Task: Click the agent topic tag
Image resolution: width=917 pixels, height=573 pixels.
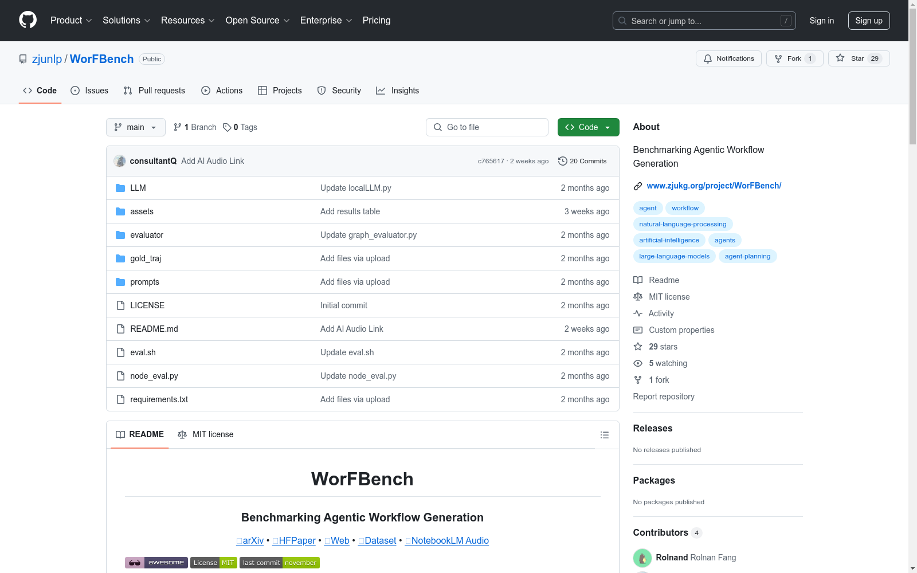Action: (x=648, y=208)
